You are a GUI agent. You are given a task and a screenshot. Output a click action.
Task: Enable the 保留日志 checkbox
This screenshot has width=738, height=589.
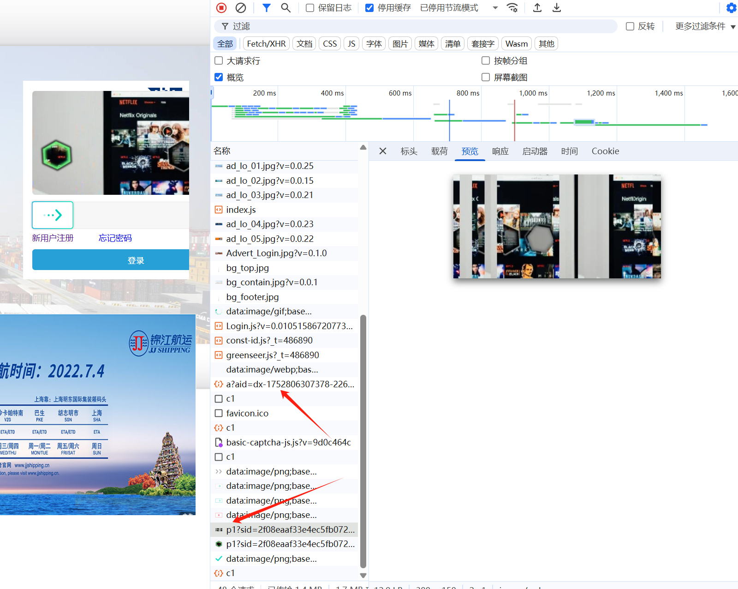(x=310, y=8)
